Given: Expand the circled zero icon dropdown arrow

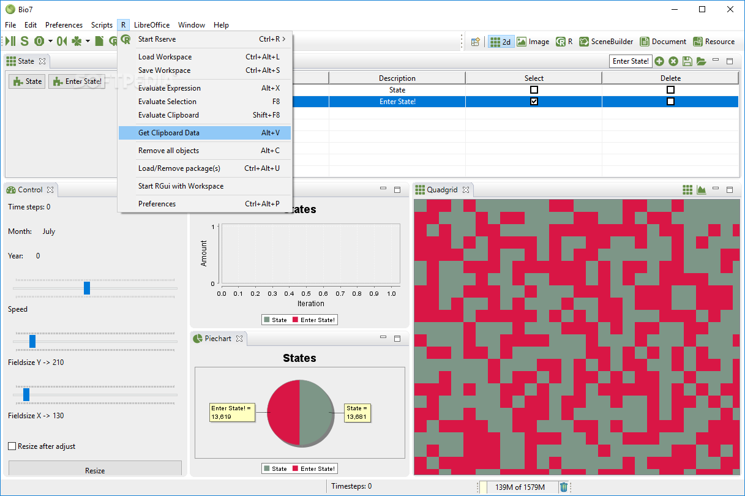Looking at the screenshot, I should coord(50,41).
